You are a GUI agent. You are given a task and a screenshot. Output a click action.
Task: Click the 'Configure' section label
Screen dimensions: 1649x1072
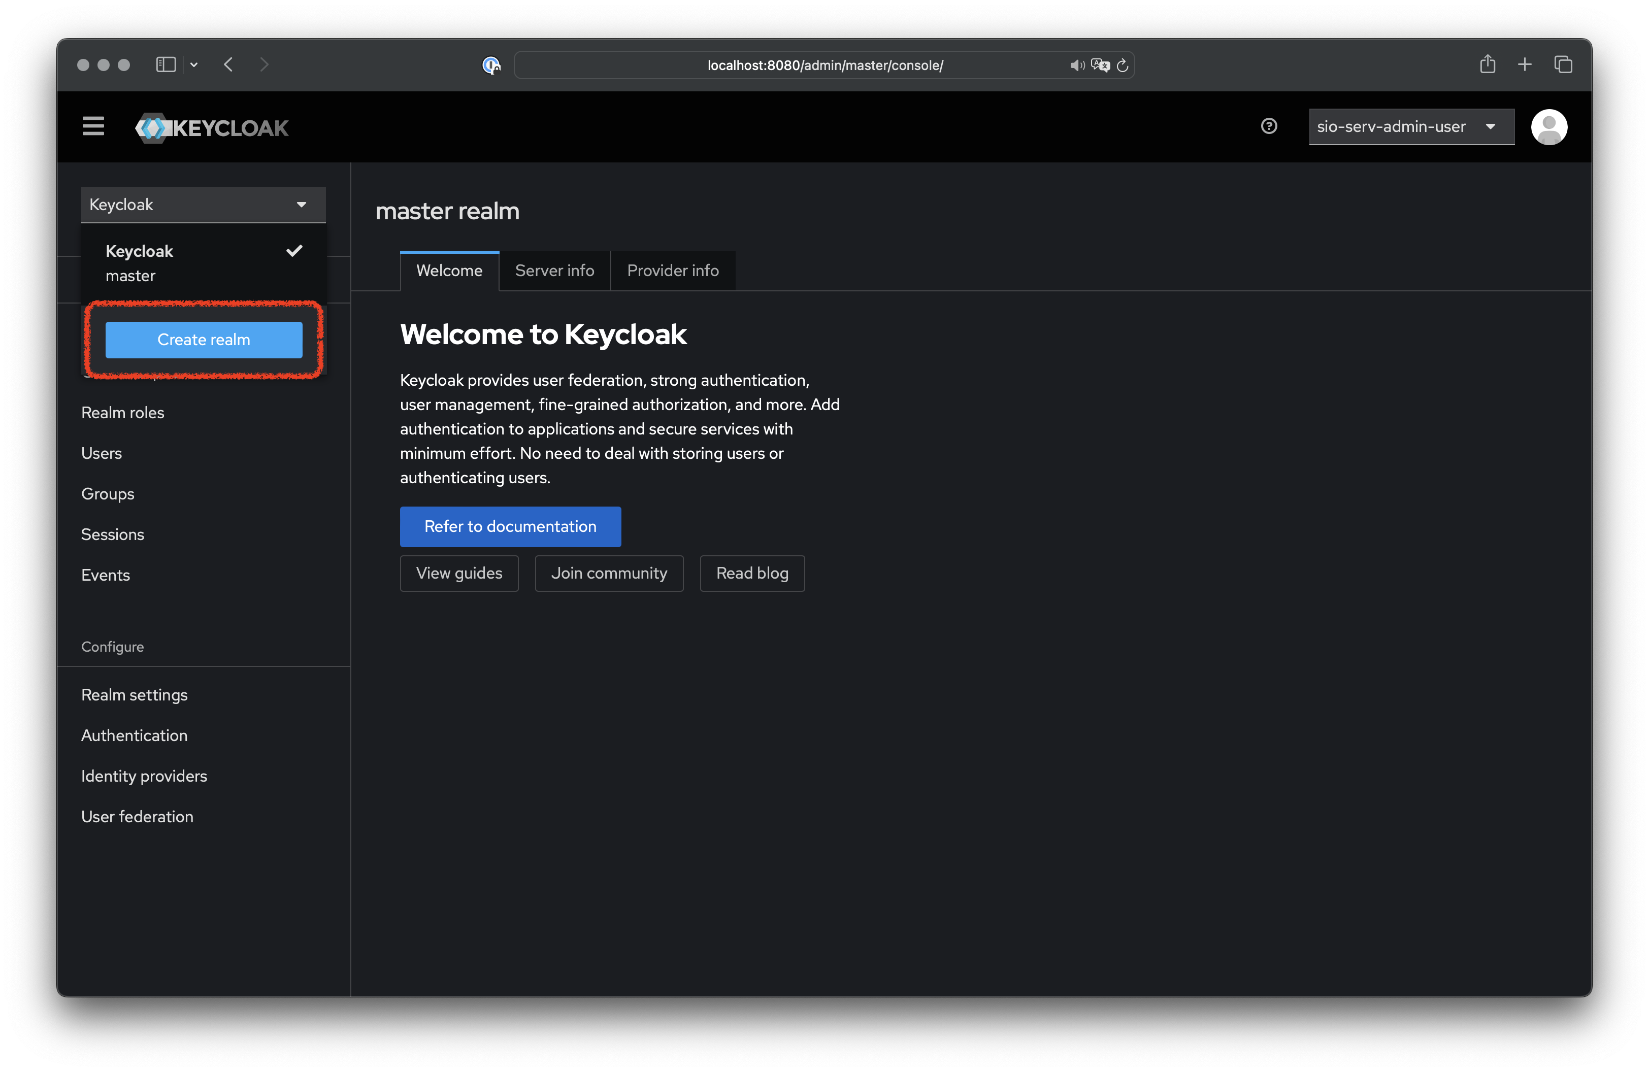click(112, 647)
